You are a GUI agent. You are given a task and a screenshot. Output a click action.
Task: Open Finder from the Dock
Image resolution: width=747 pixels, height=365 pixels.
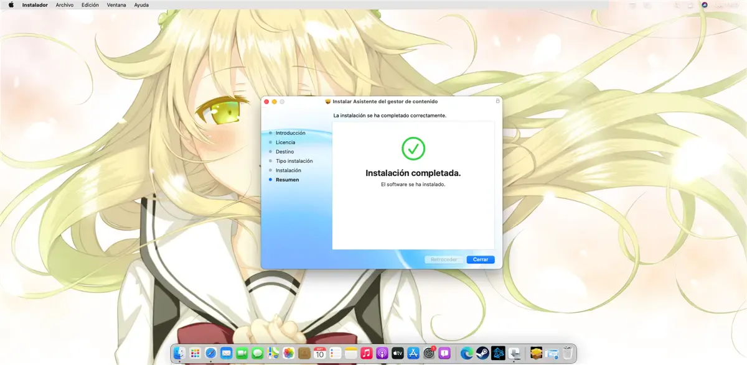pyautogui.click(x=180, y=353)
